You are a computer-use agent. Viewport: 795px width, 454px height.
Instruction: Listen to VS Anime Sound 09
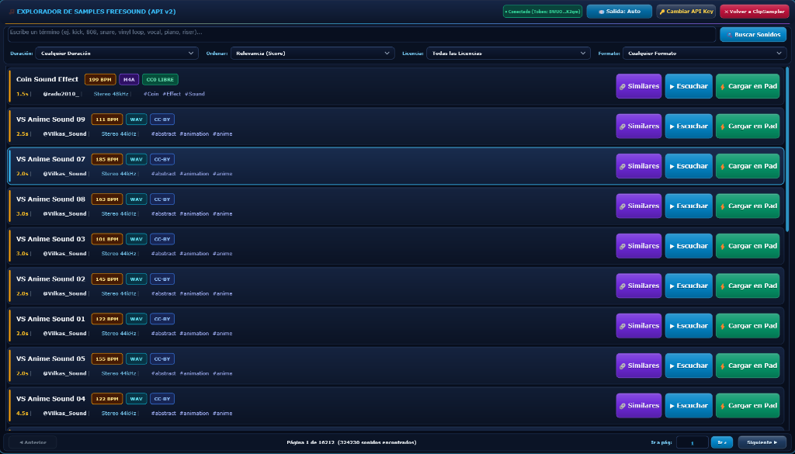689,126
